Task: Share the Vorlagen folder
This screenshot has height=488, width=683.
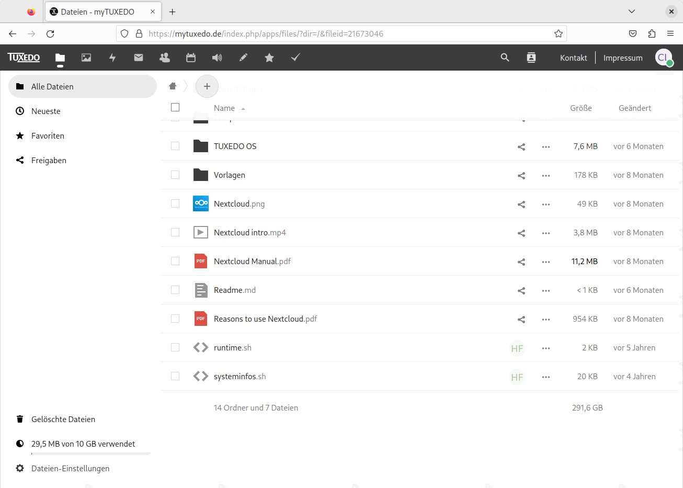Action: (x=521, y=176)
